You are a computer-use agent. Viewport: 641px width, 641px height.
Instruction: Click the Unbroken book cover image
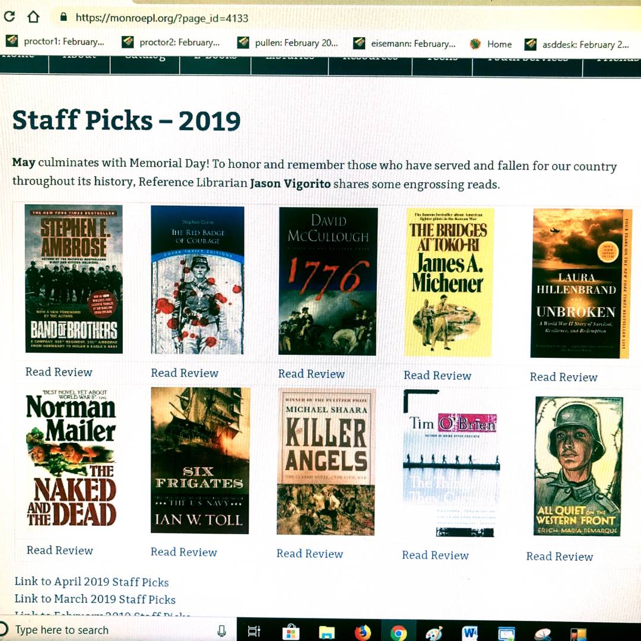[x=581, y=284]
